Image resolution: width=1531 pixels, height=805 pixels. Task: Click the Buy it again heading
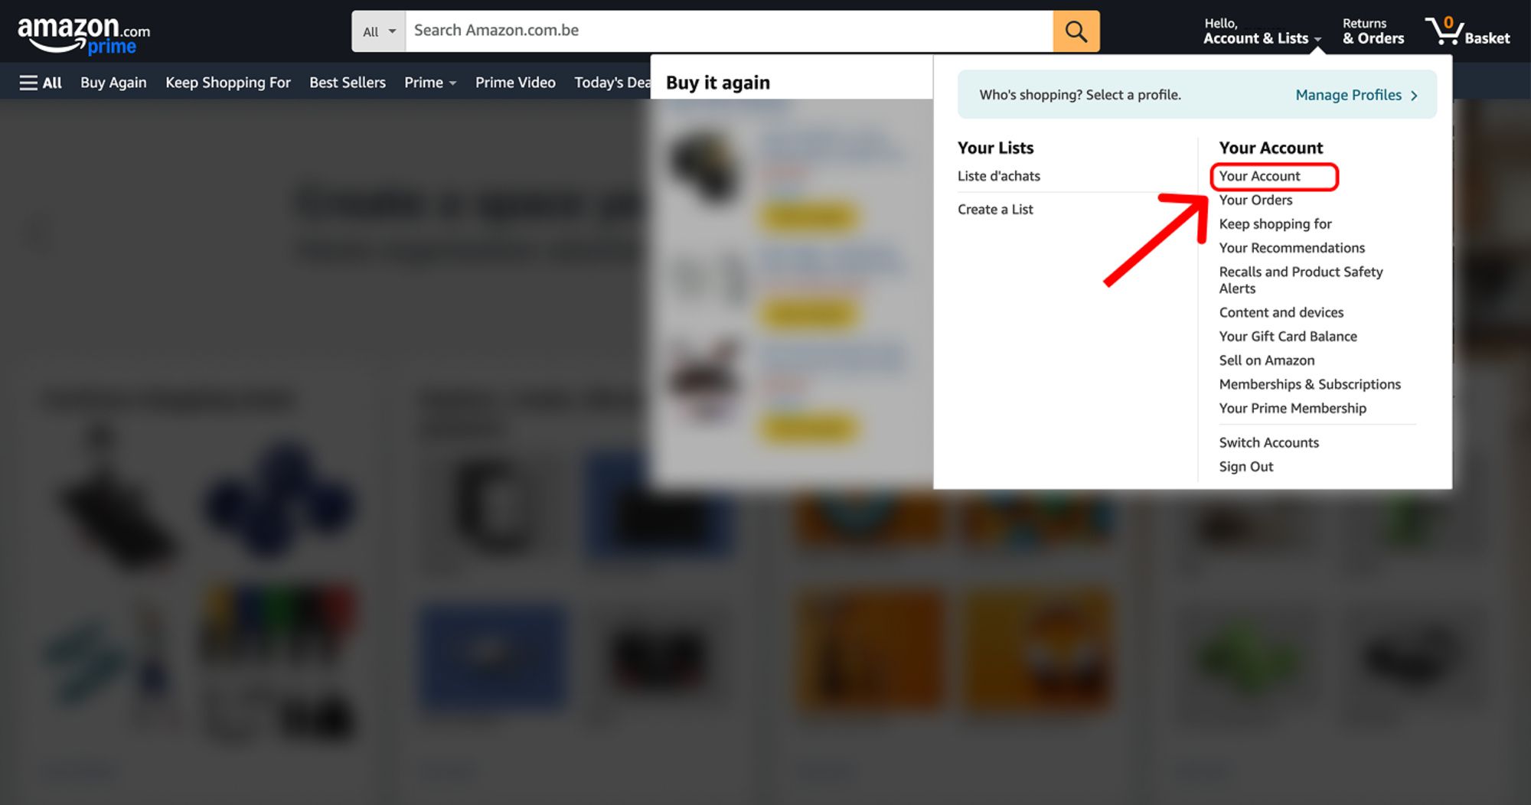(718, 83)
